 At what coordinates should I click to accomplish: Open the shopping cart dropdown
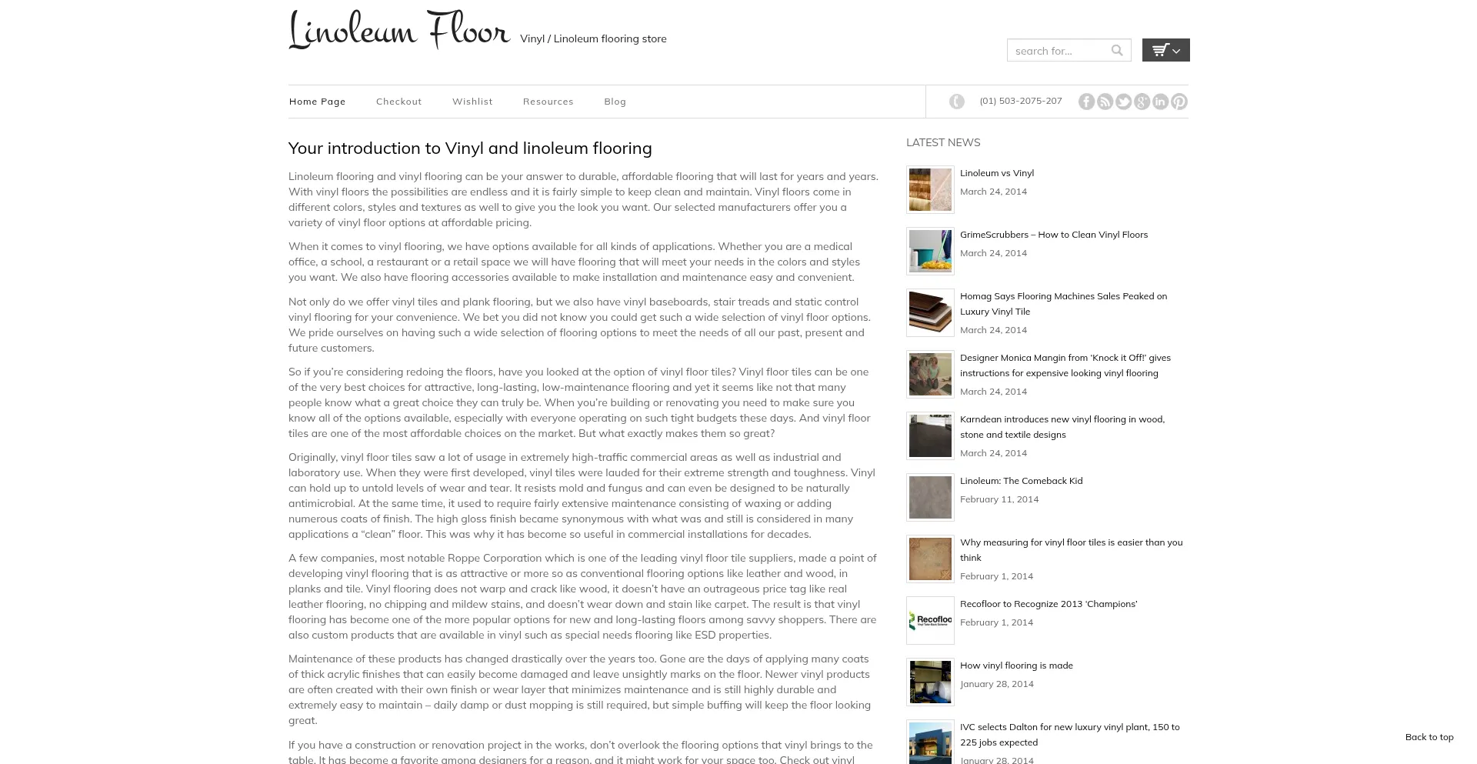coord(1166,50)
